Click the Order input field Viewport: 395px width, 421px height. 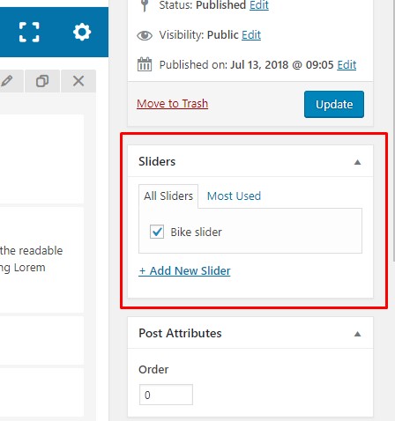point(166,395)
